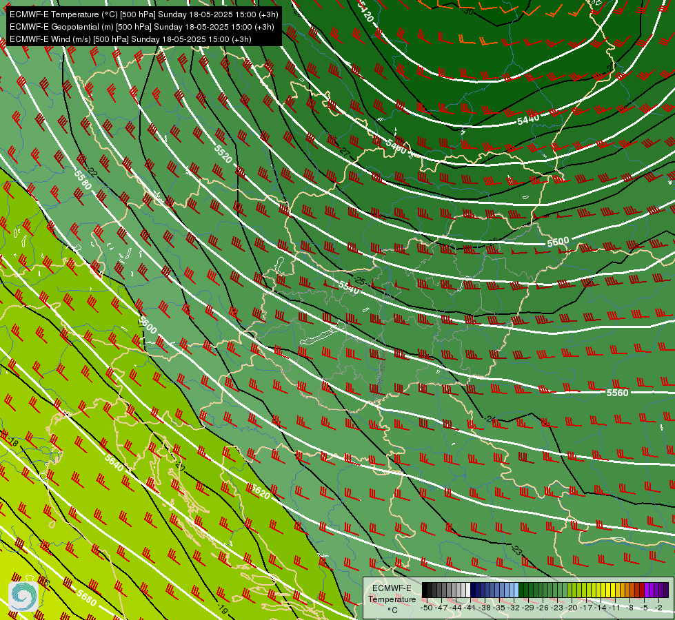675x620 pixels.
Task: Click the -22 isotherm label on map
Action: 92,172
